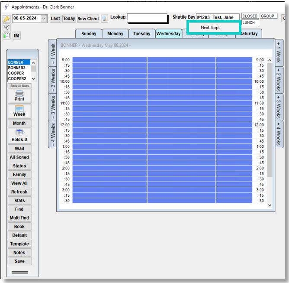
Task: Open the date dropdown showing 08-05-2024
Action: click(x=44, y=19)
